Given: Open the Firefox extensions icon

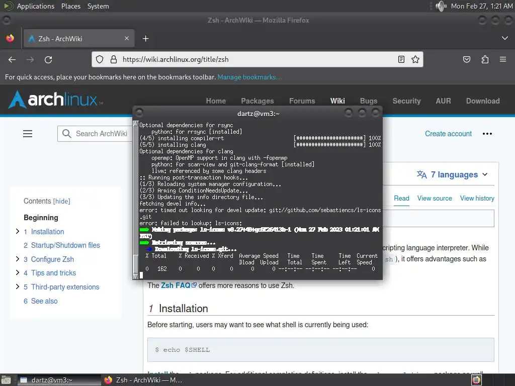Looking at the screenshot, I should [x=485, y=59].
